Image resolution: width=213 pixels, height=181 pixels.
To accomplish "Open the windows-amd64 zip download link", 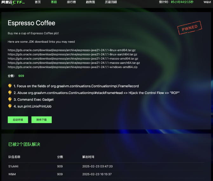I will click(x=73, y=67).
